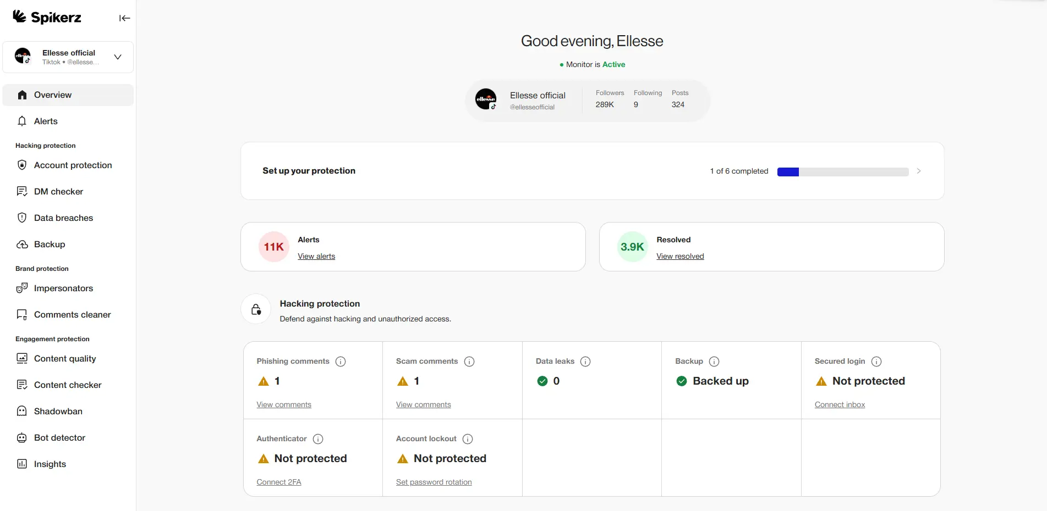Click the Connect 2FA link
The width and height of the screenshot is (1047, 511).
coord(279,482)
